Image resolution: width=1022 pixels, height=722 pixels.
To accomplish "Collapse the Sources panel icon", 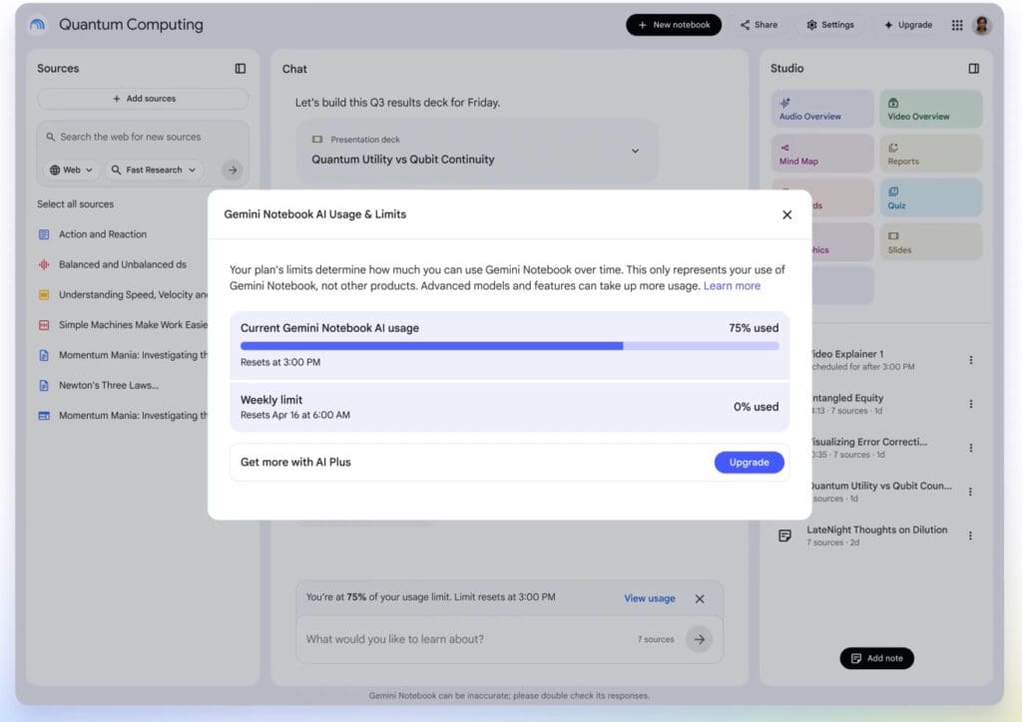I will tap(241, 69).
